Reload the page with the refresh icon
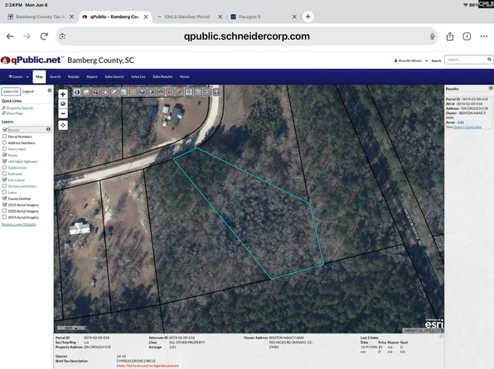This screenshot has height=369, width=494. pyautogui.click(x=44, y=36)
